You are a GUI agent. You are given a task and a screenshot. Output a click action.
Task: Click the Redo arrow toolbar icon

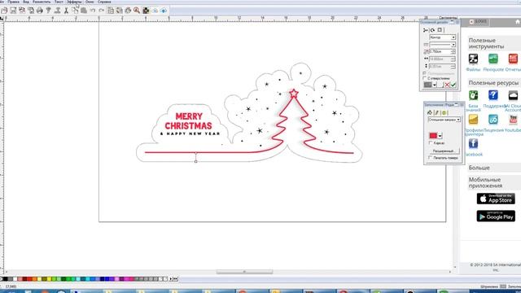[101, 11]
